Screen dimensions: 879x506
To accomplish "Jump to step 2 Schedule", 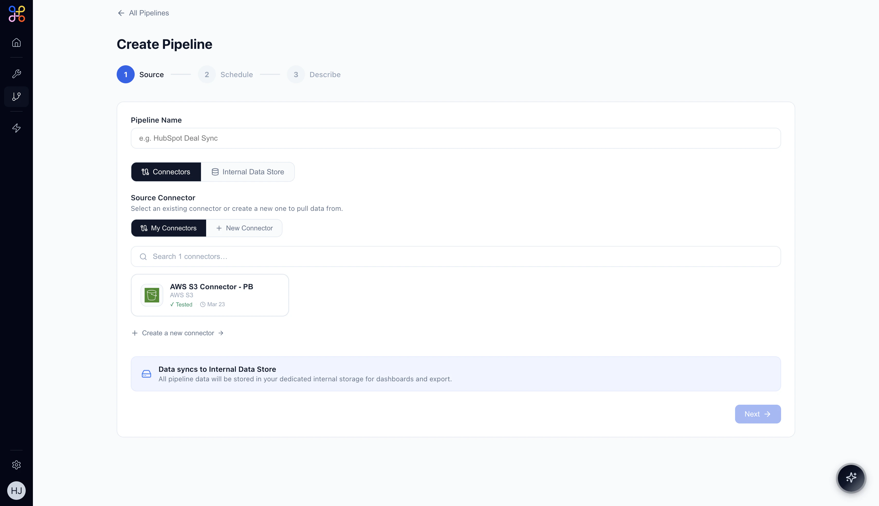I will [225, 74].
